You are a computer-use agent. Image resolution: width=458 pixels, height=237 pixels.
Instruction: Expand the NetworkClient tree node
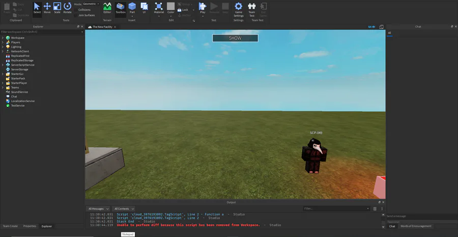click(3, 51)
